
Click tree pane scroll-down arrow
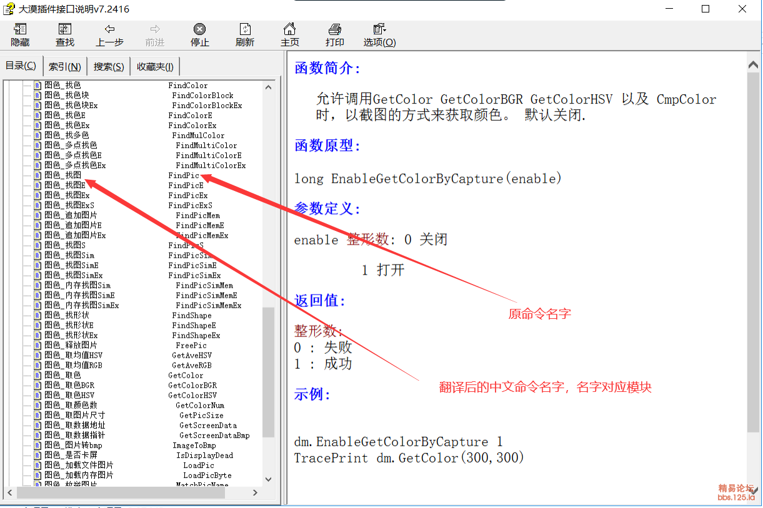click(x=268, y=479)
